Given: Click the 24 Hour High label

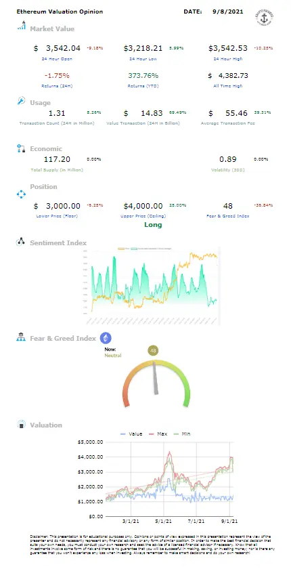Looking at the screenshot, I should 228,59.
